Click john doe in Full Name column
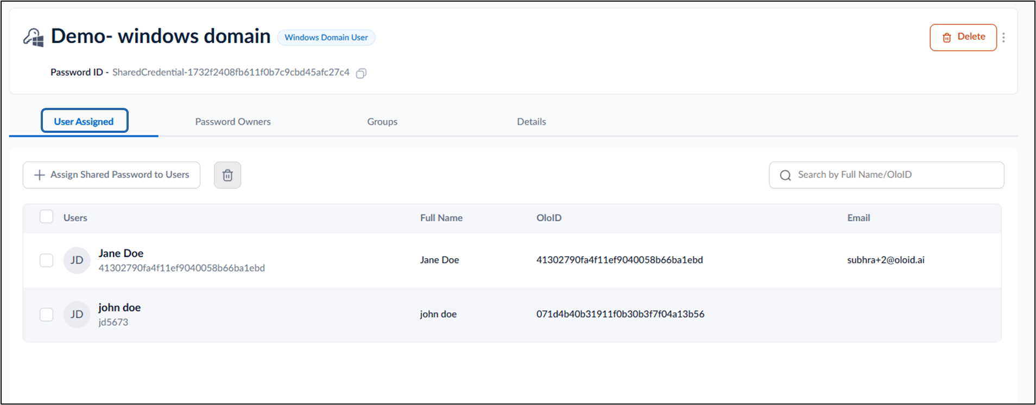 438,314
